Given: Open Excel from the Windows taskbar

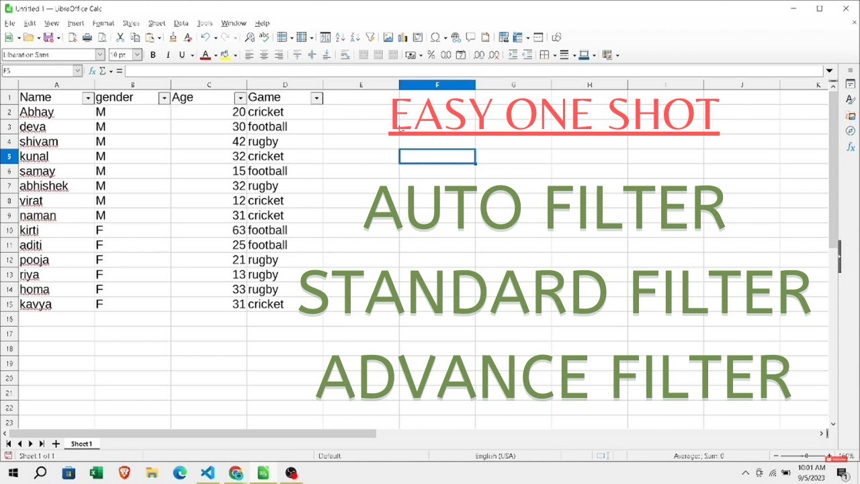Looking at the screenshot, I should click(x=96, y=473).
